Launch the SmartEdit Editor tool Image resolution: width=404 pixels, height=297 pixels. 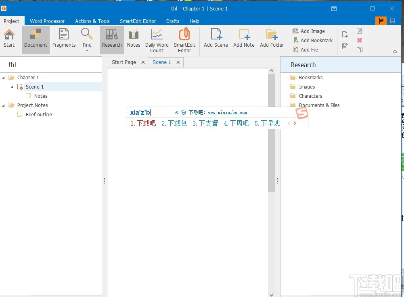(184, 38)
